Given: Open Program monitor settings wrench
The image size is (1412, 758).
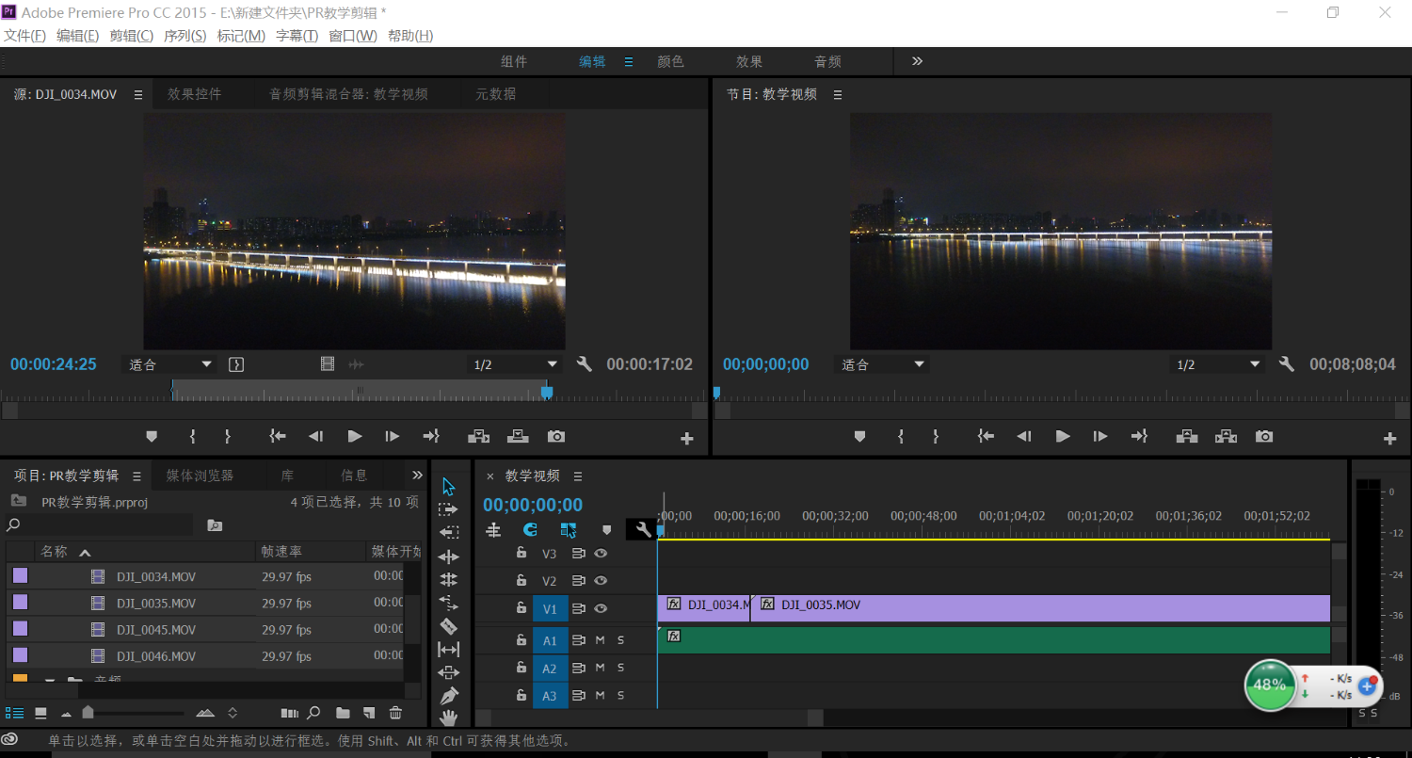Looking at the screenshot, I should click(x=1288, y=364).
